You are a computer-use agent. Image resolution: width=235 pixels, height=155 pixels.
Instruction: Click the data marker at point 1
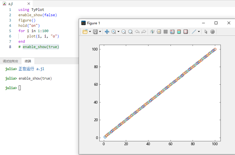coord(105,137)
